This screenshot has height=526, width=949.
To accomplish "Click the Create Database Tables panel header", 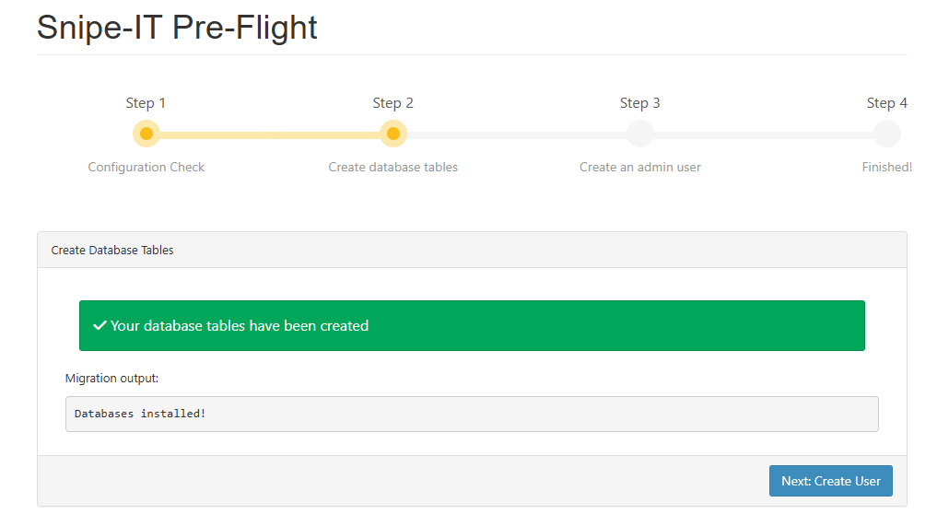I will click(x=472, y=250).
